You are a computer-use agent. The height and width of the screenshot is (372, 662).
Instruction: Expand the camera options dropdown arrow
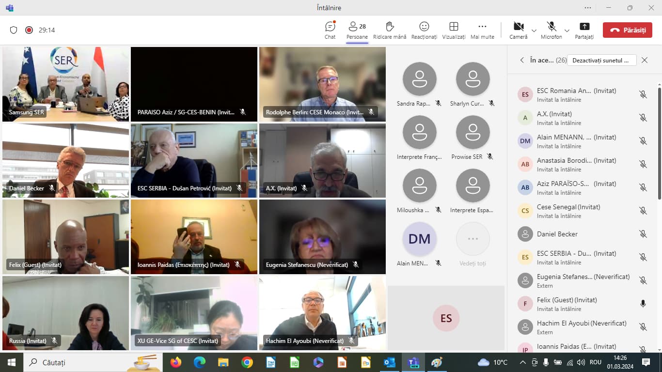534,31
